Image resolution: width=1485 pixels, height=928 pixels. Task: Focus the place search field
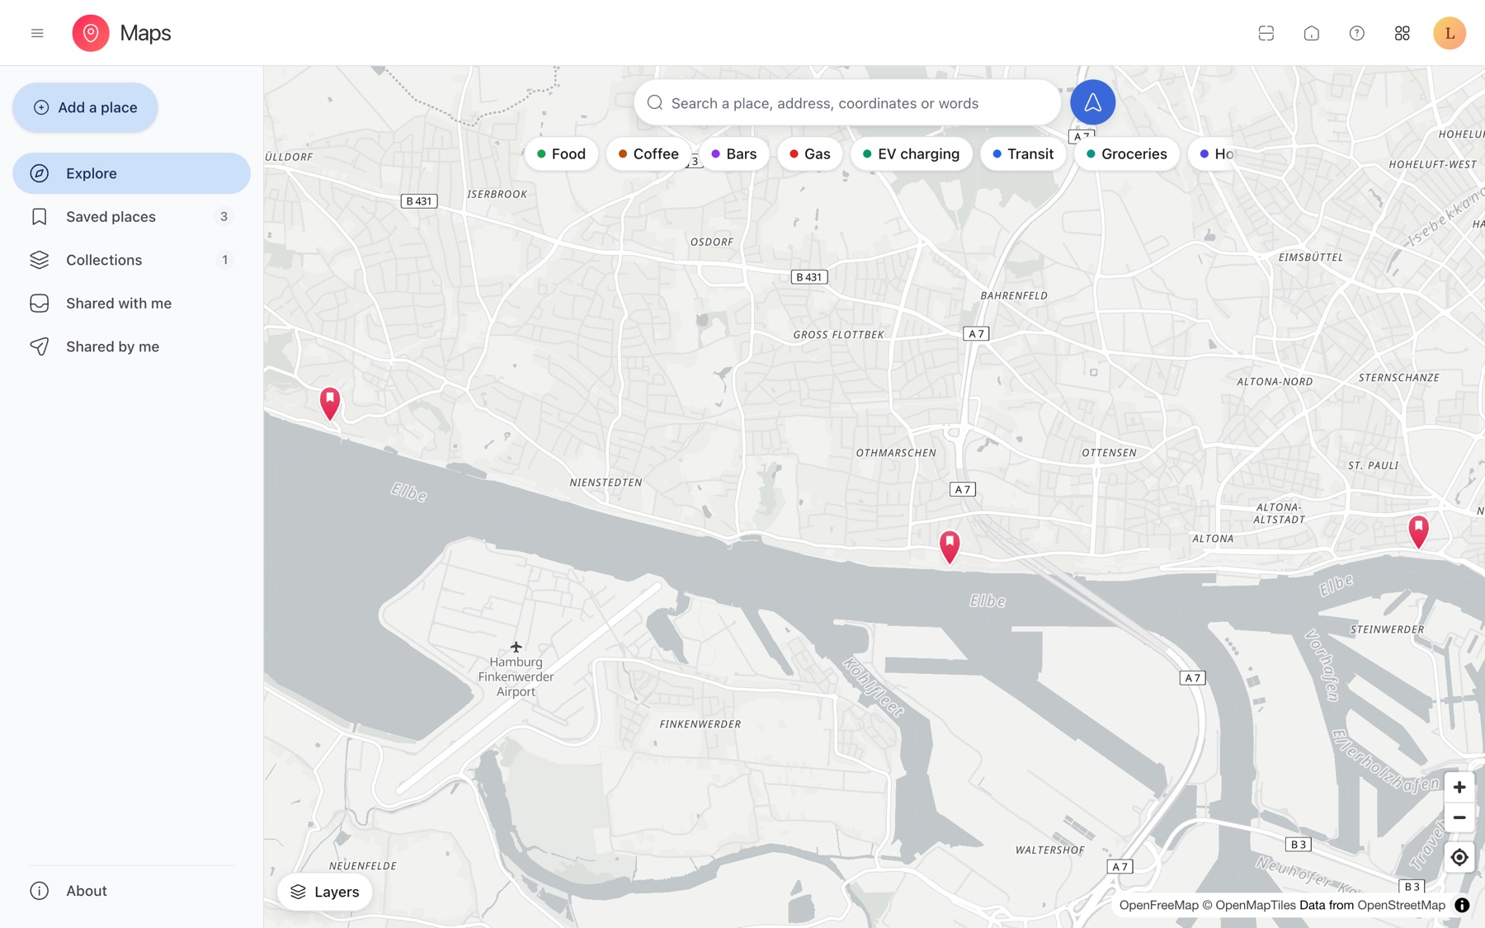pos(847,103)
